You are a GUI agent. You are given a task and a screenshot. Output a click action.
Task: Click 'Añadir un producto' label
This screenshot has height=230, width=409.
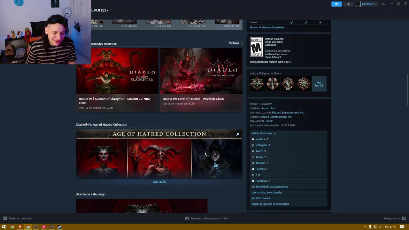point(20,218)
